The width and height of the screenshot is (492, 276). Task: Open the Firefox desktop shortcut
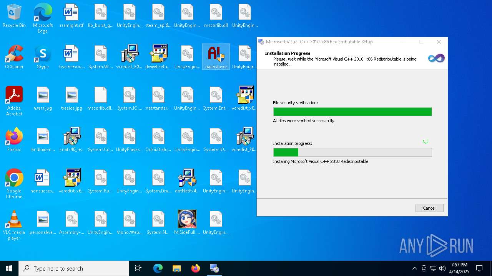point(14,140)
